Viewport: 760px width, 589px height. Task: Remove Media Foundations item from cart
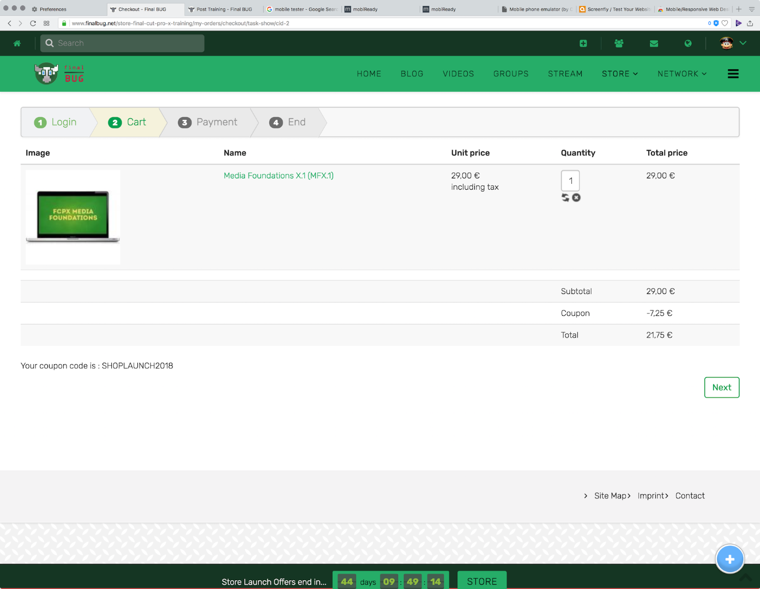point(576,197)
